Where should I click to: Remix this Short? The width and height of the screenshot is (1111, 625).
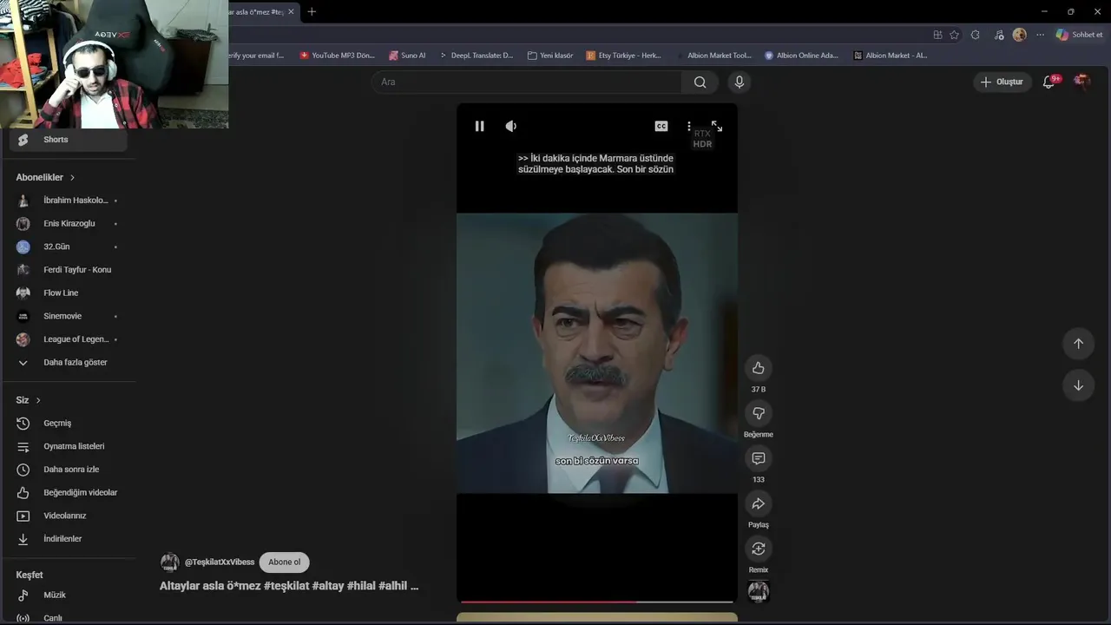tap(758, 549)
